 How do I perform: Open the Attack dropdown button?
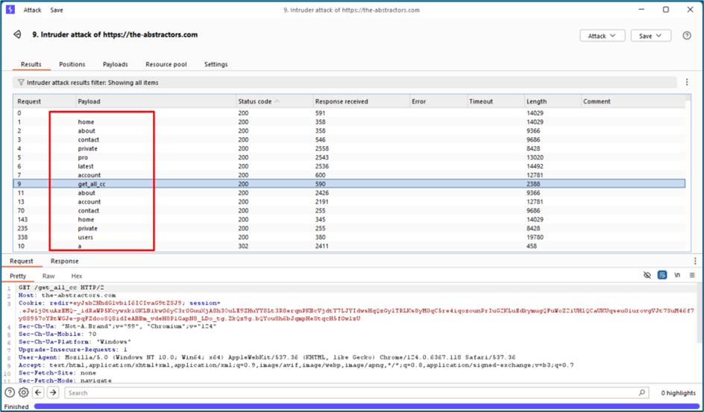pyautogui.click(x=602, y=36)
